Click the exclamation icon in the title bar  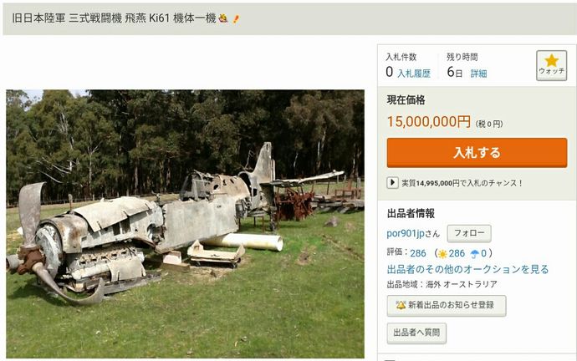click(x=236, y=18)
